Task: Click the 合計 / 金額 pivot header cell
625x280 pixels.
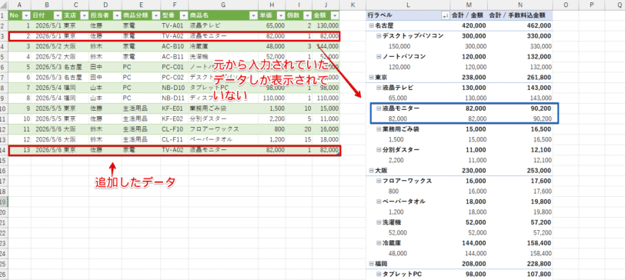Action: pos(469,15)
